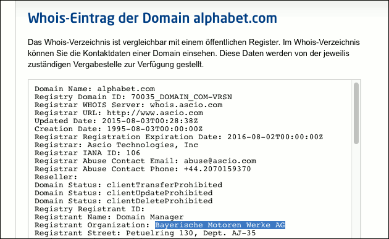Click the 'Domain Status: clientTransferProhibited' line
Viewport: 389px width, 239px height.
pyautogui.click(x=128, y=185)
